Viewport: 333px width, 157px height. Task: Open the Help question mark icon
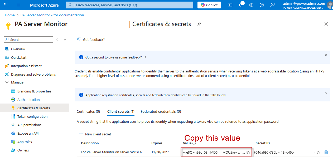[262, 5]
